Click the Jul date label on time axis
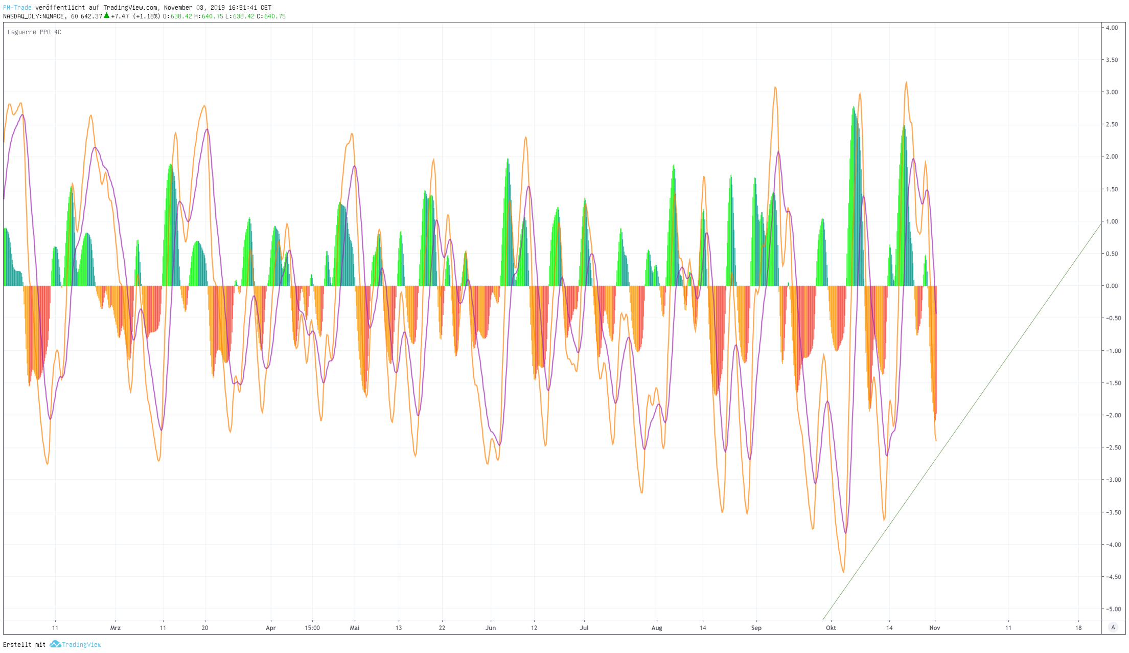Image resolution: width=1129 pixels, height=653 pixels. 584,628
